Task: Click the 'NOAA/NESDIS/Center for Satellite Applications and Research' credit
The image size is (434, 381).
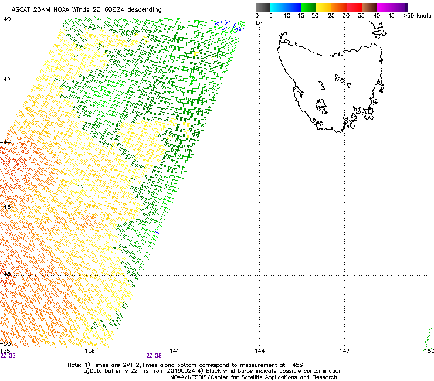Action: 253,377
